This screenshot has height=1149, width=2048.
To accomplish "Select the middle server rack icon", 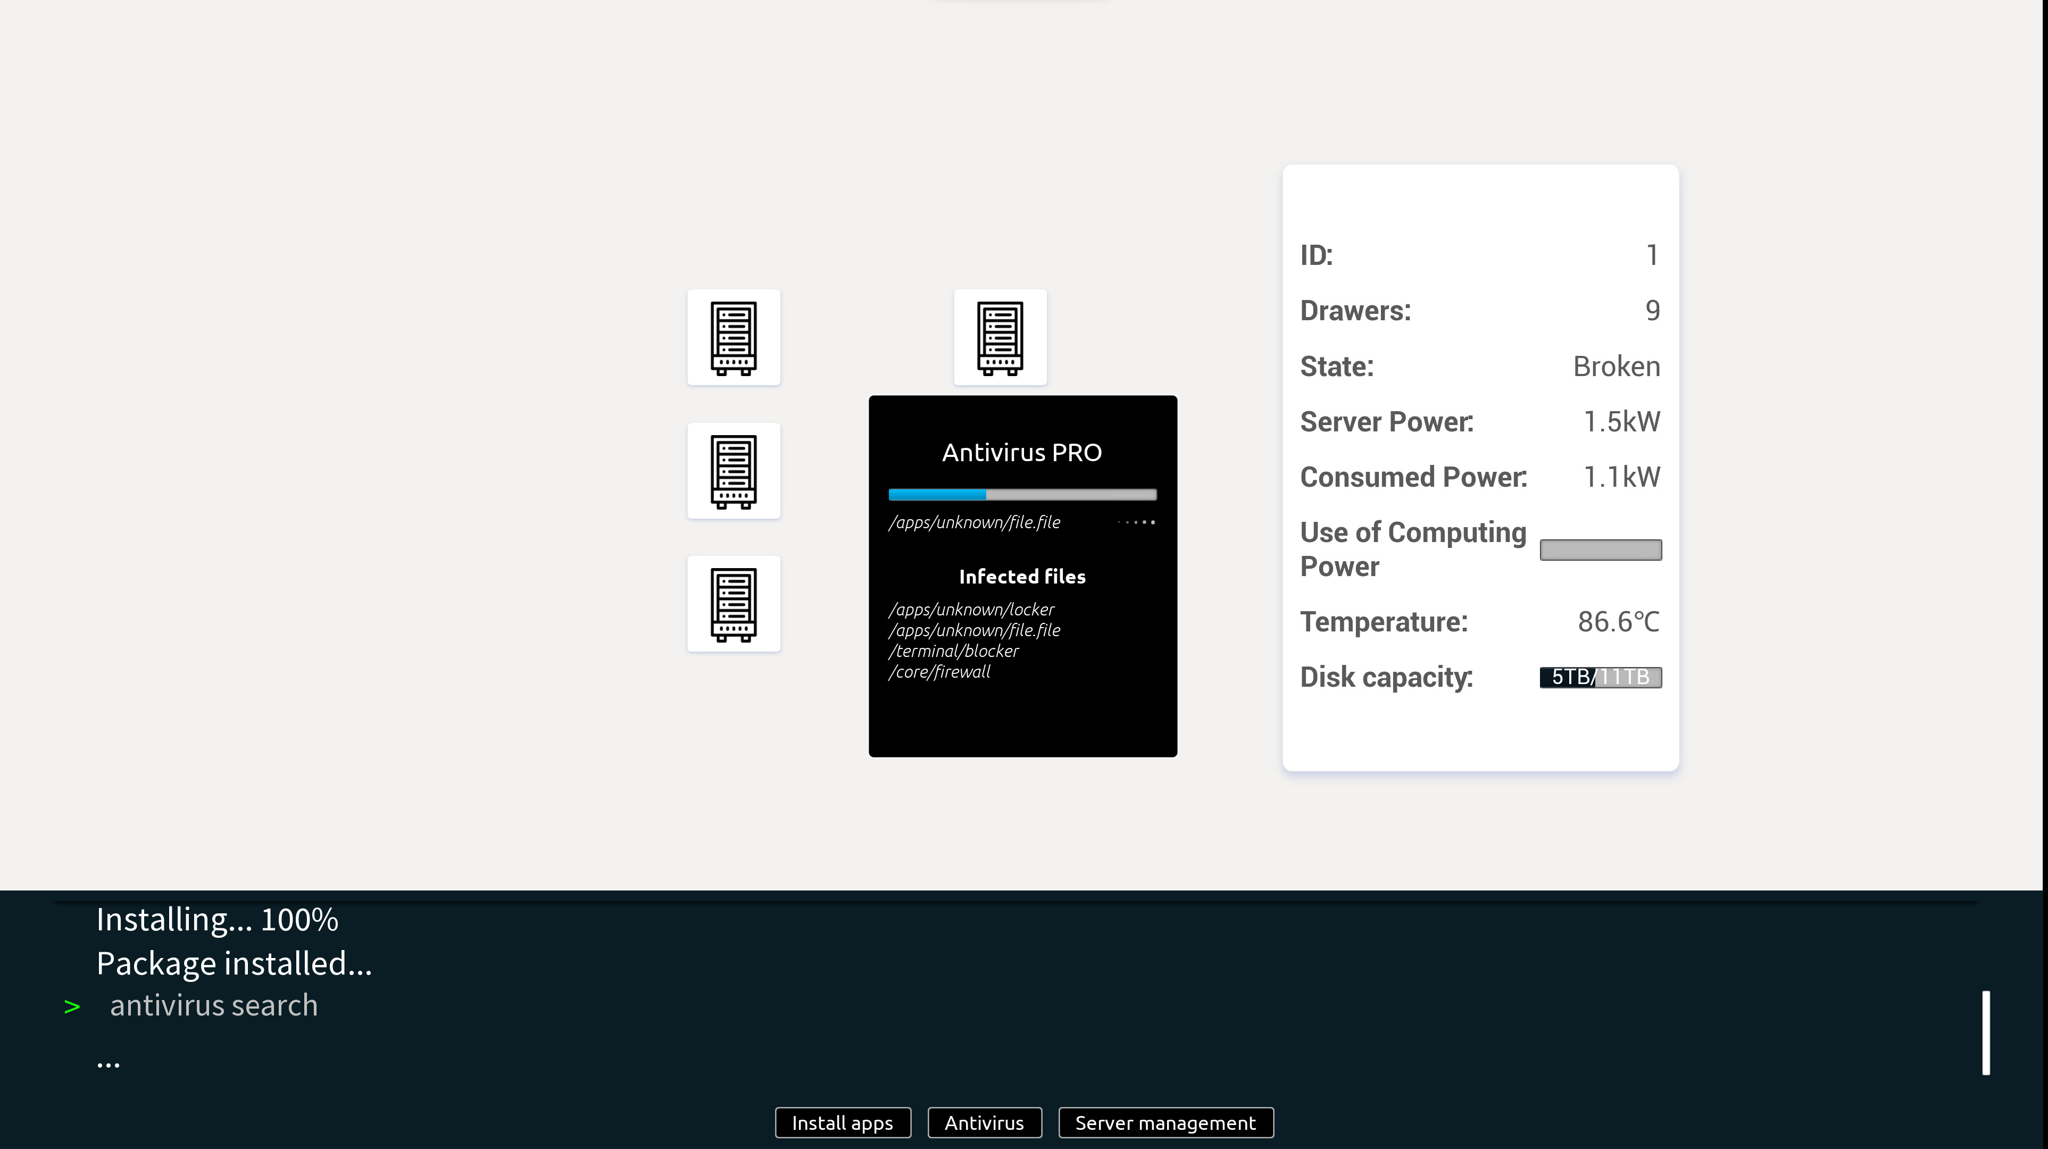I will [x=733, y=471].
